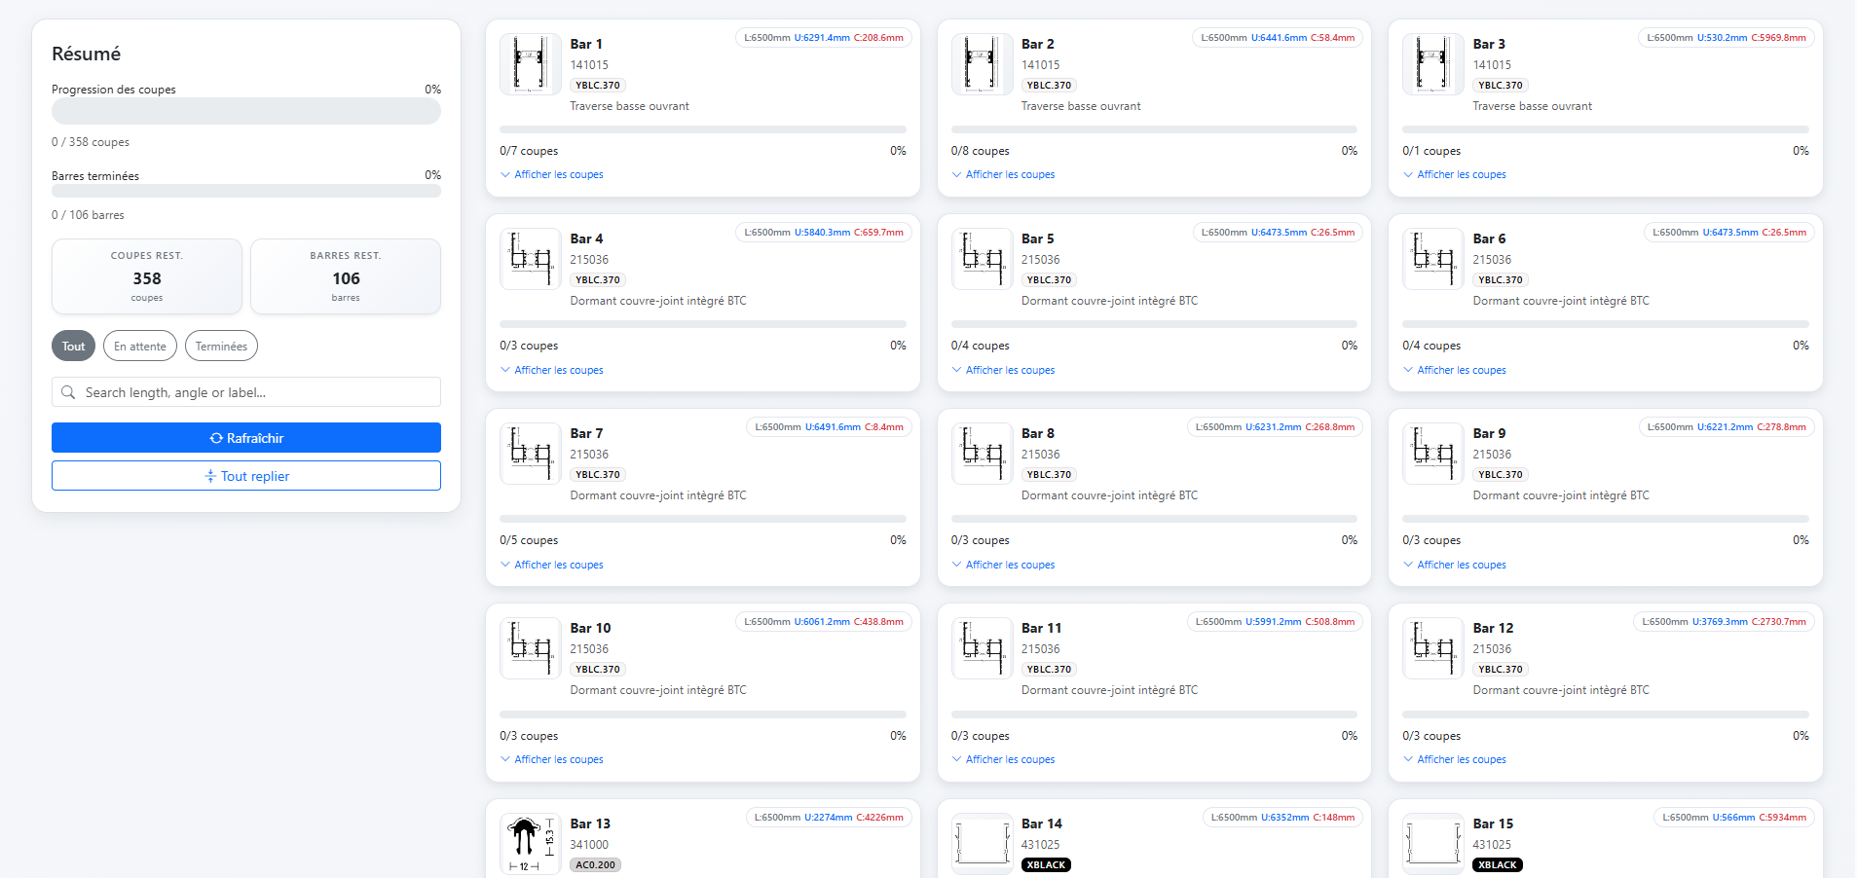
Task: Click the XBLACK tag on Bar 15
Action: coord(1498,864)
